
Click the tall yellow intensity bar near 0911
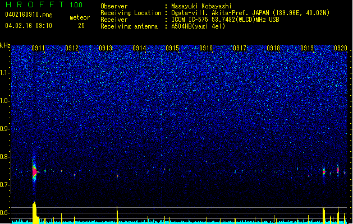[x=35, y=213]
